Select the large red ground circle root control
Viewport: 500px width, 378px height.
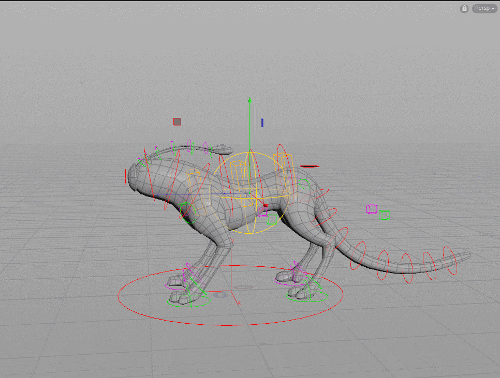(x=230, y=295)
